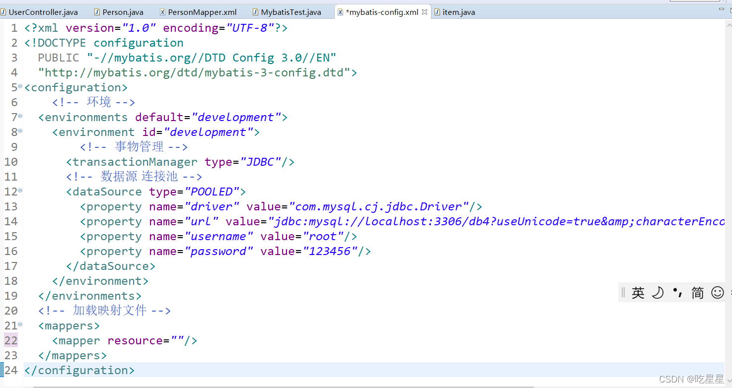Collapse the environments fold on line 7
Image resolution: width=732 pixels, height=388 pixels.
tap(20, 116)
